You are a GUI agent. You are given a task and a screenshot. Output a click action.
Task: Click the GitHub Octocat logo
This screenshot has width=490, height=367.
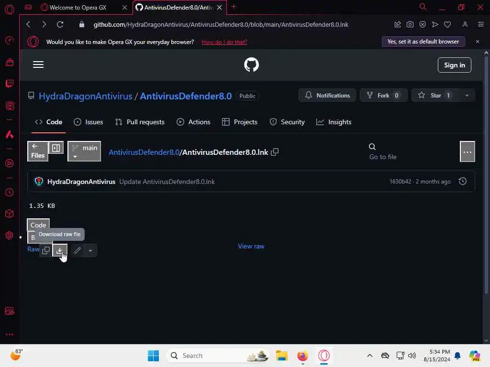251,65
